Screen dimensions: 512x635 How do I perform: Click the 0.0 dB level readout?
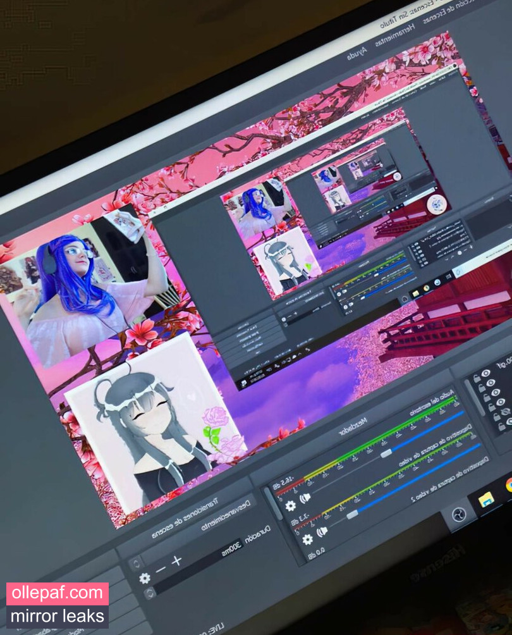pos(316,553)
